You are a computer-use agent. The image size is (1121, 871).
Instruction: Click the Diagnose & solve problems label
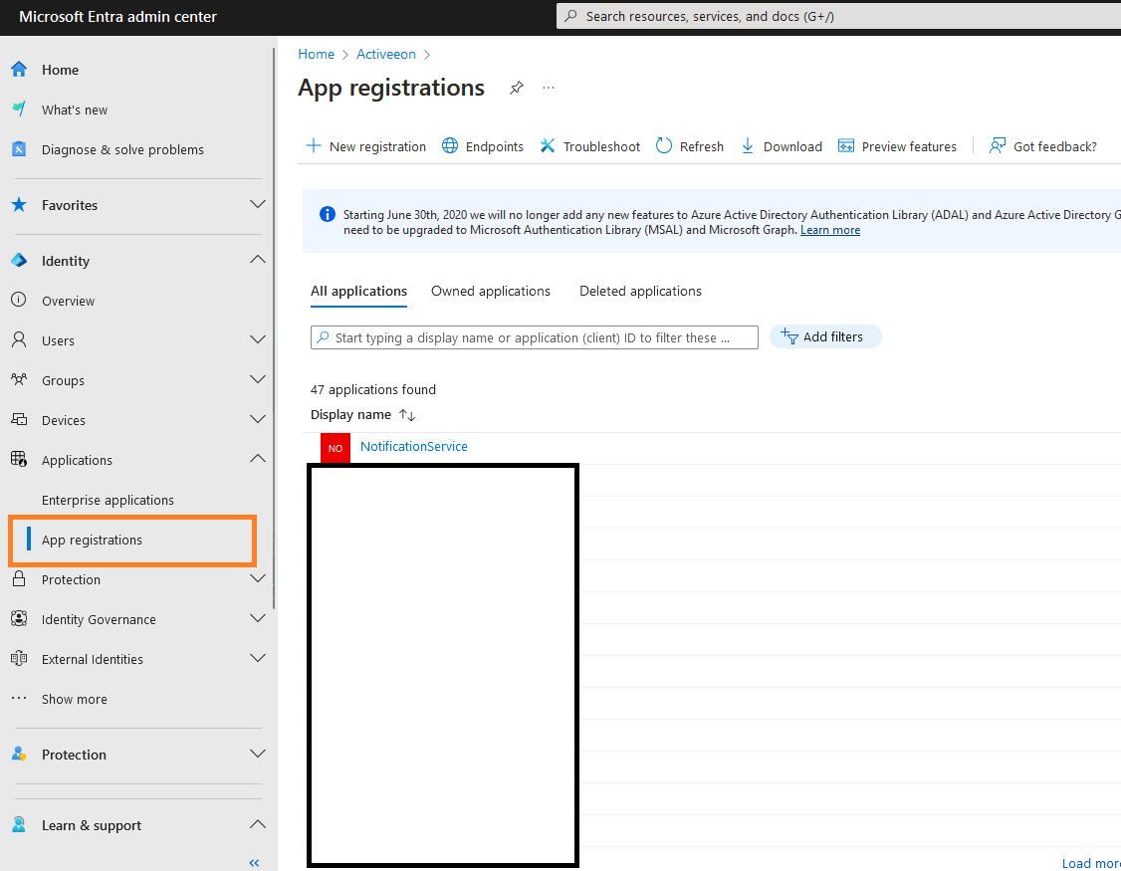(x=123, y=149)
